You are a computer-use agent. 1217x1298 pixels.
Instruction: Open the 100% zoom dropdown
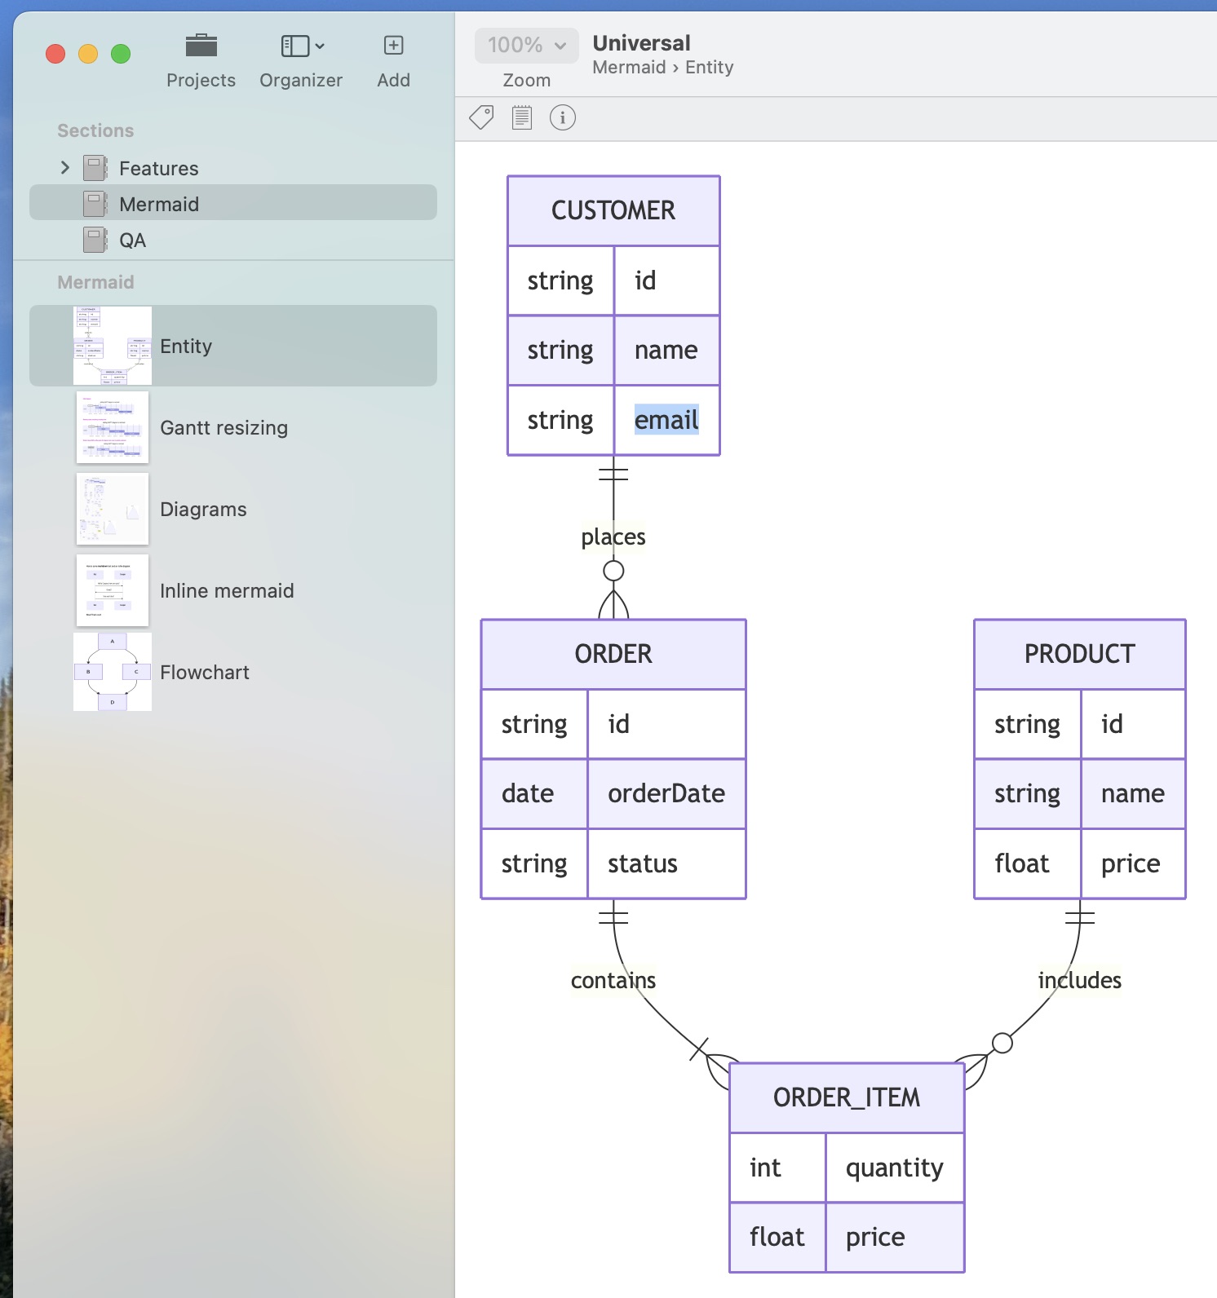(526, 45)
